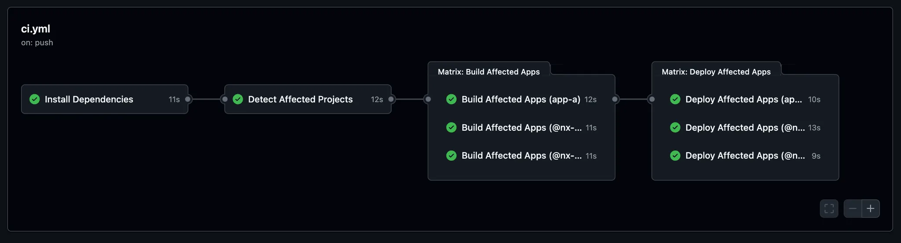Screen dimensions: 901x243
Task: Open Build Affected Apps (app-a) job
Action: 521,99
